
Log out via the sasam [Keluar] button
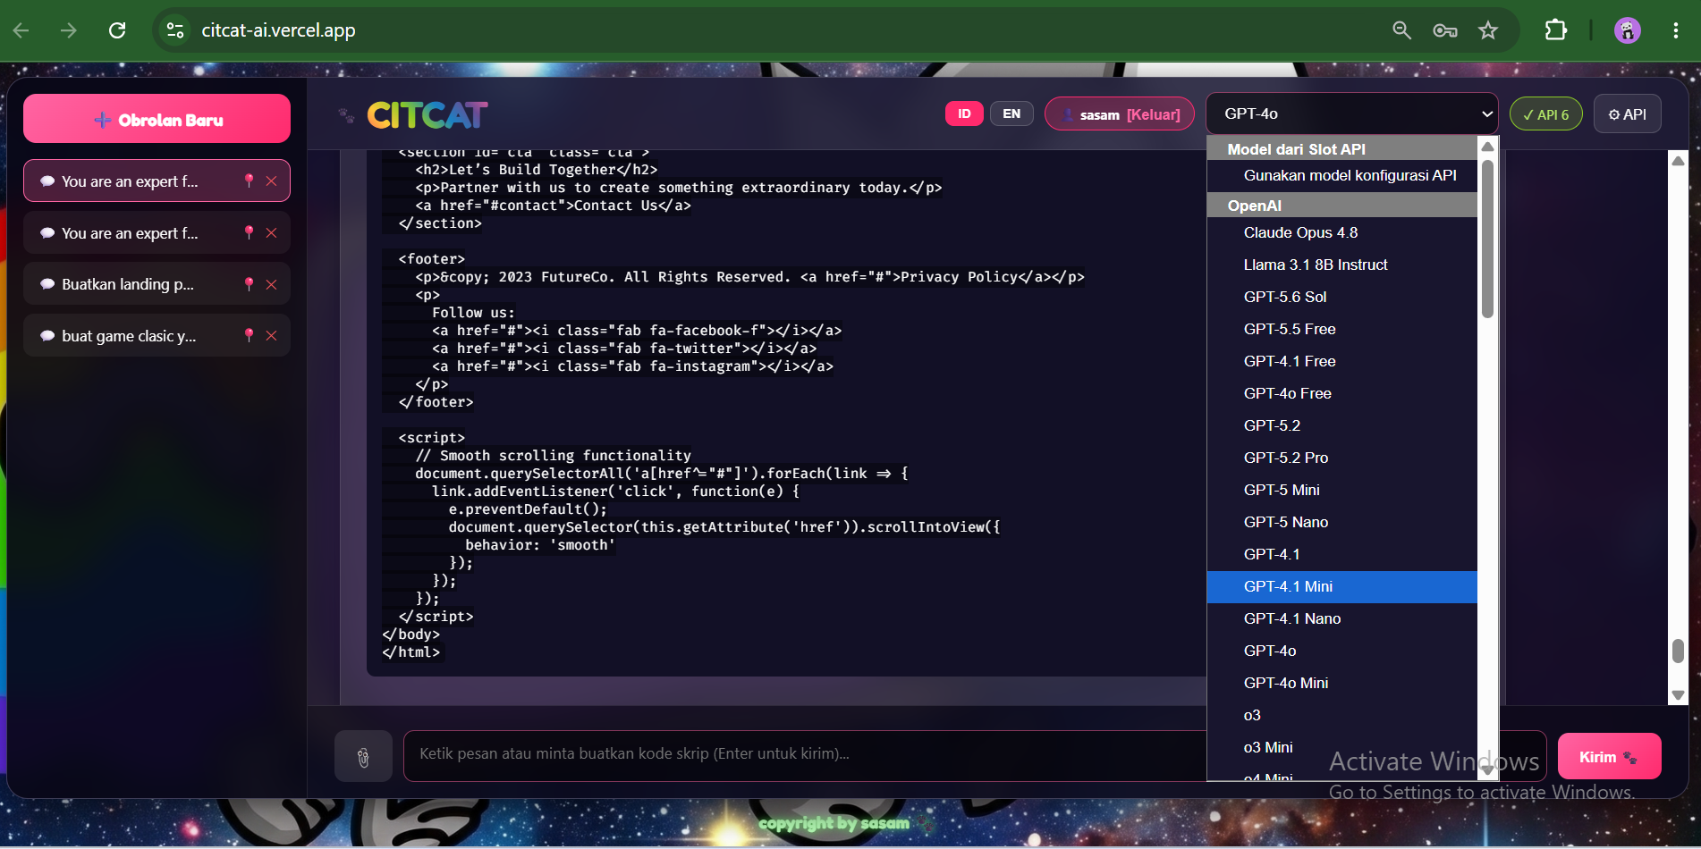tap(1120, 114)
